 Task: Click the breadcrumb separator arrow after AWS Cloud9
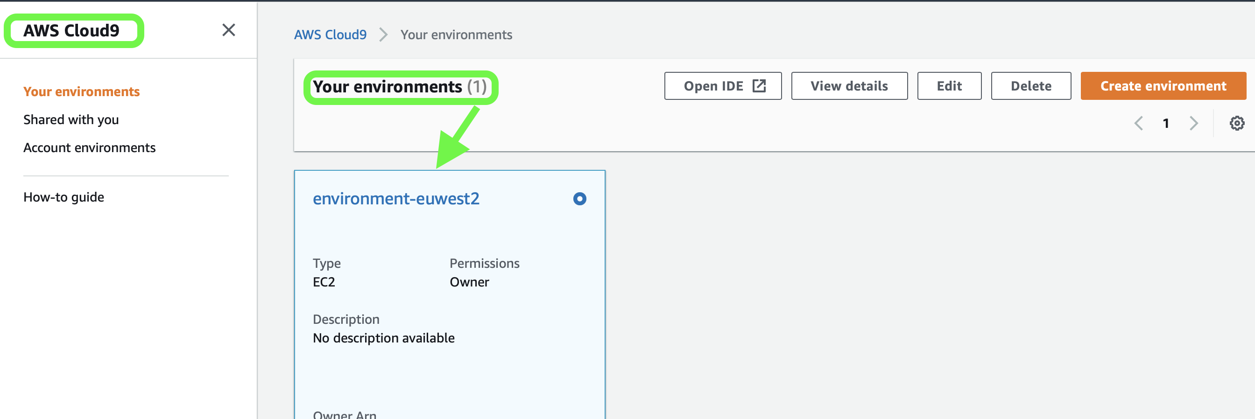pyautogui.click(x=383, y=34)
